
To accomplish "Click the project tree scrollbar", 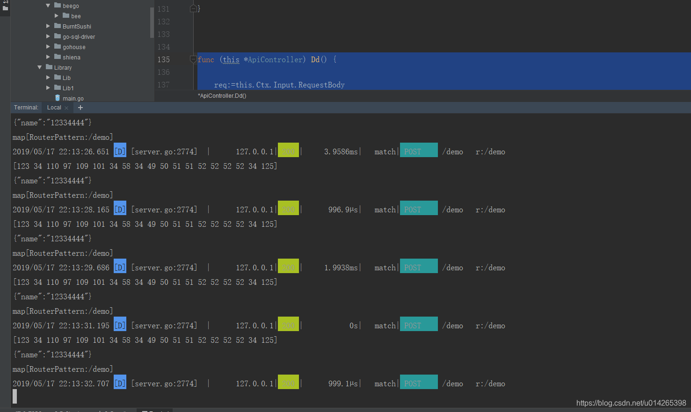I will pyautogui.click(x=152, y=22).
